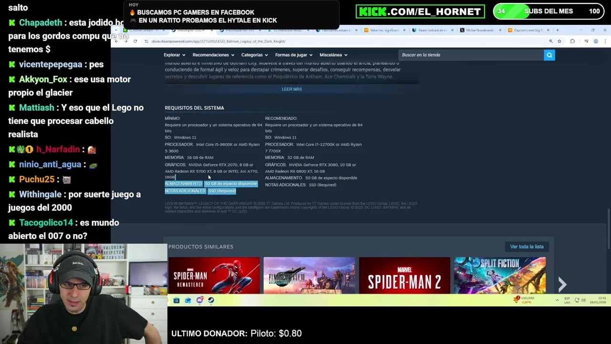Screen dimensions: 611x344
Task: Click the browser forward arrow
Action: [126, 42]
